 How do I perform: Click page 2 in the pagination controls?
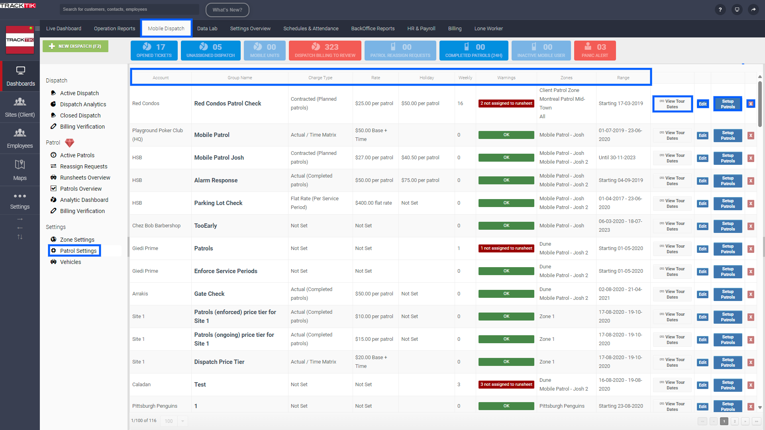[x=734, y=421]
